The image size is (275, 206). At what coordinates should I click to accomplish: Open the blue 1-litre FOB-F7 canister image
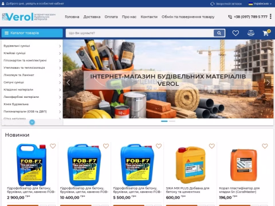[x=32, y=165]
